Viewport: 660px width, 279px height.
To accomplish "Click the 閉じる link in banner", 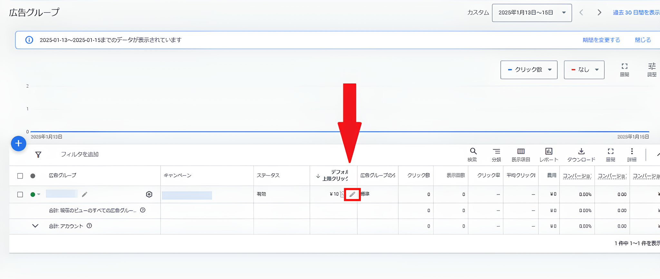I will 643,40.
